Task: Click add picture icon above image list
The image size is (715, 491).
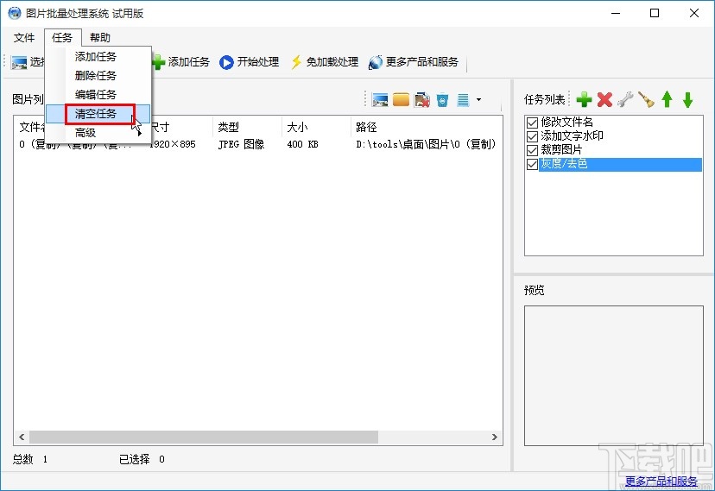Action: pyautogui.click(x=380, y=100)
